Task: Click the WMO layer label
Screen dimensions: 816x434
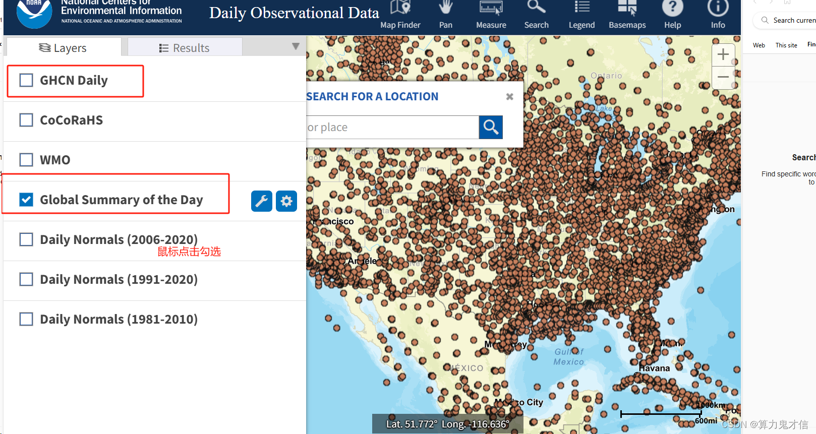Action: [x=55, y=160]
